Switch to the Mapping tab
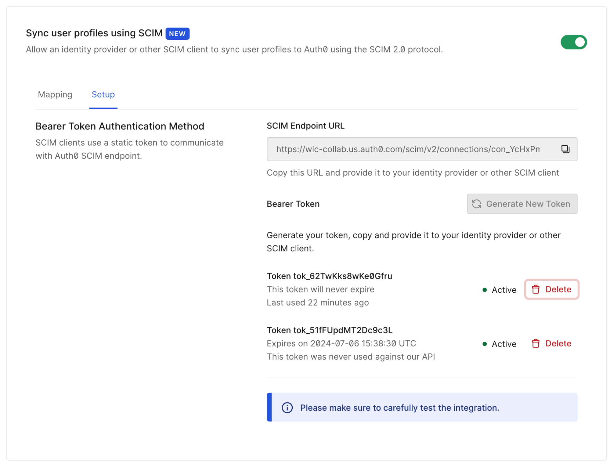The height and width of the screenshot is (465, 610). point(55,95)
